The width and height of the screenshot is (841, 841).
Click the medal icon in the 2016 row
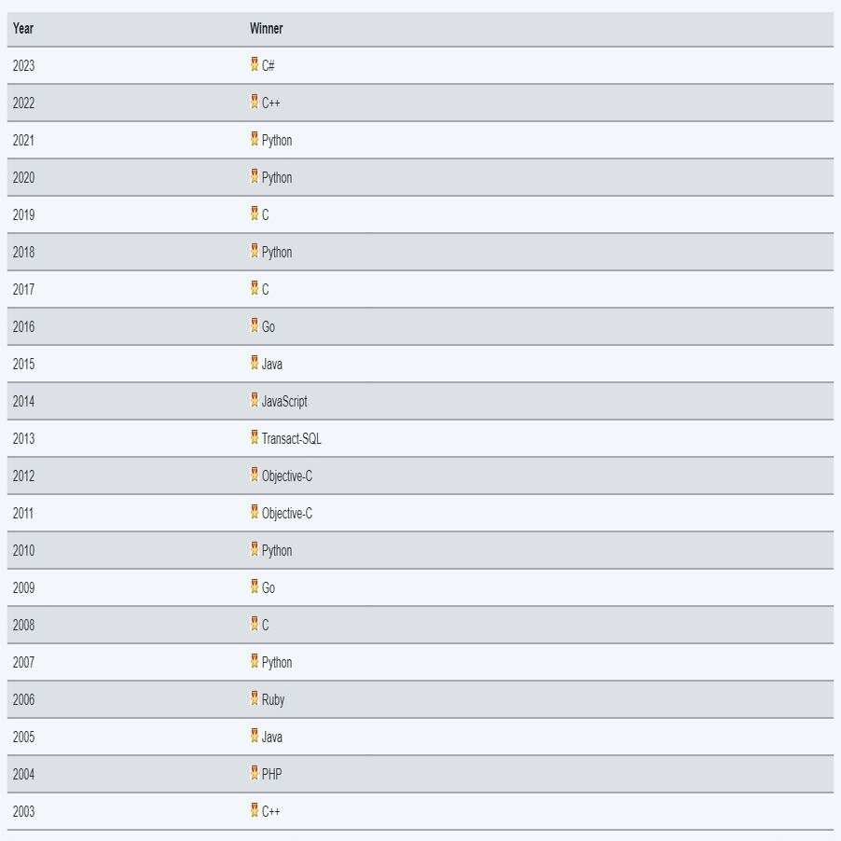tap(255, 325)
